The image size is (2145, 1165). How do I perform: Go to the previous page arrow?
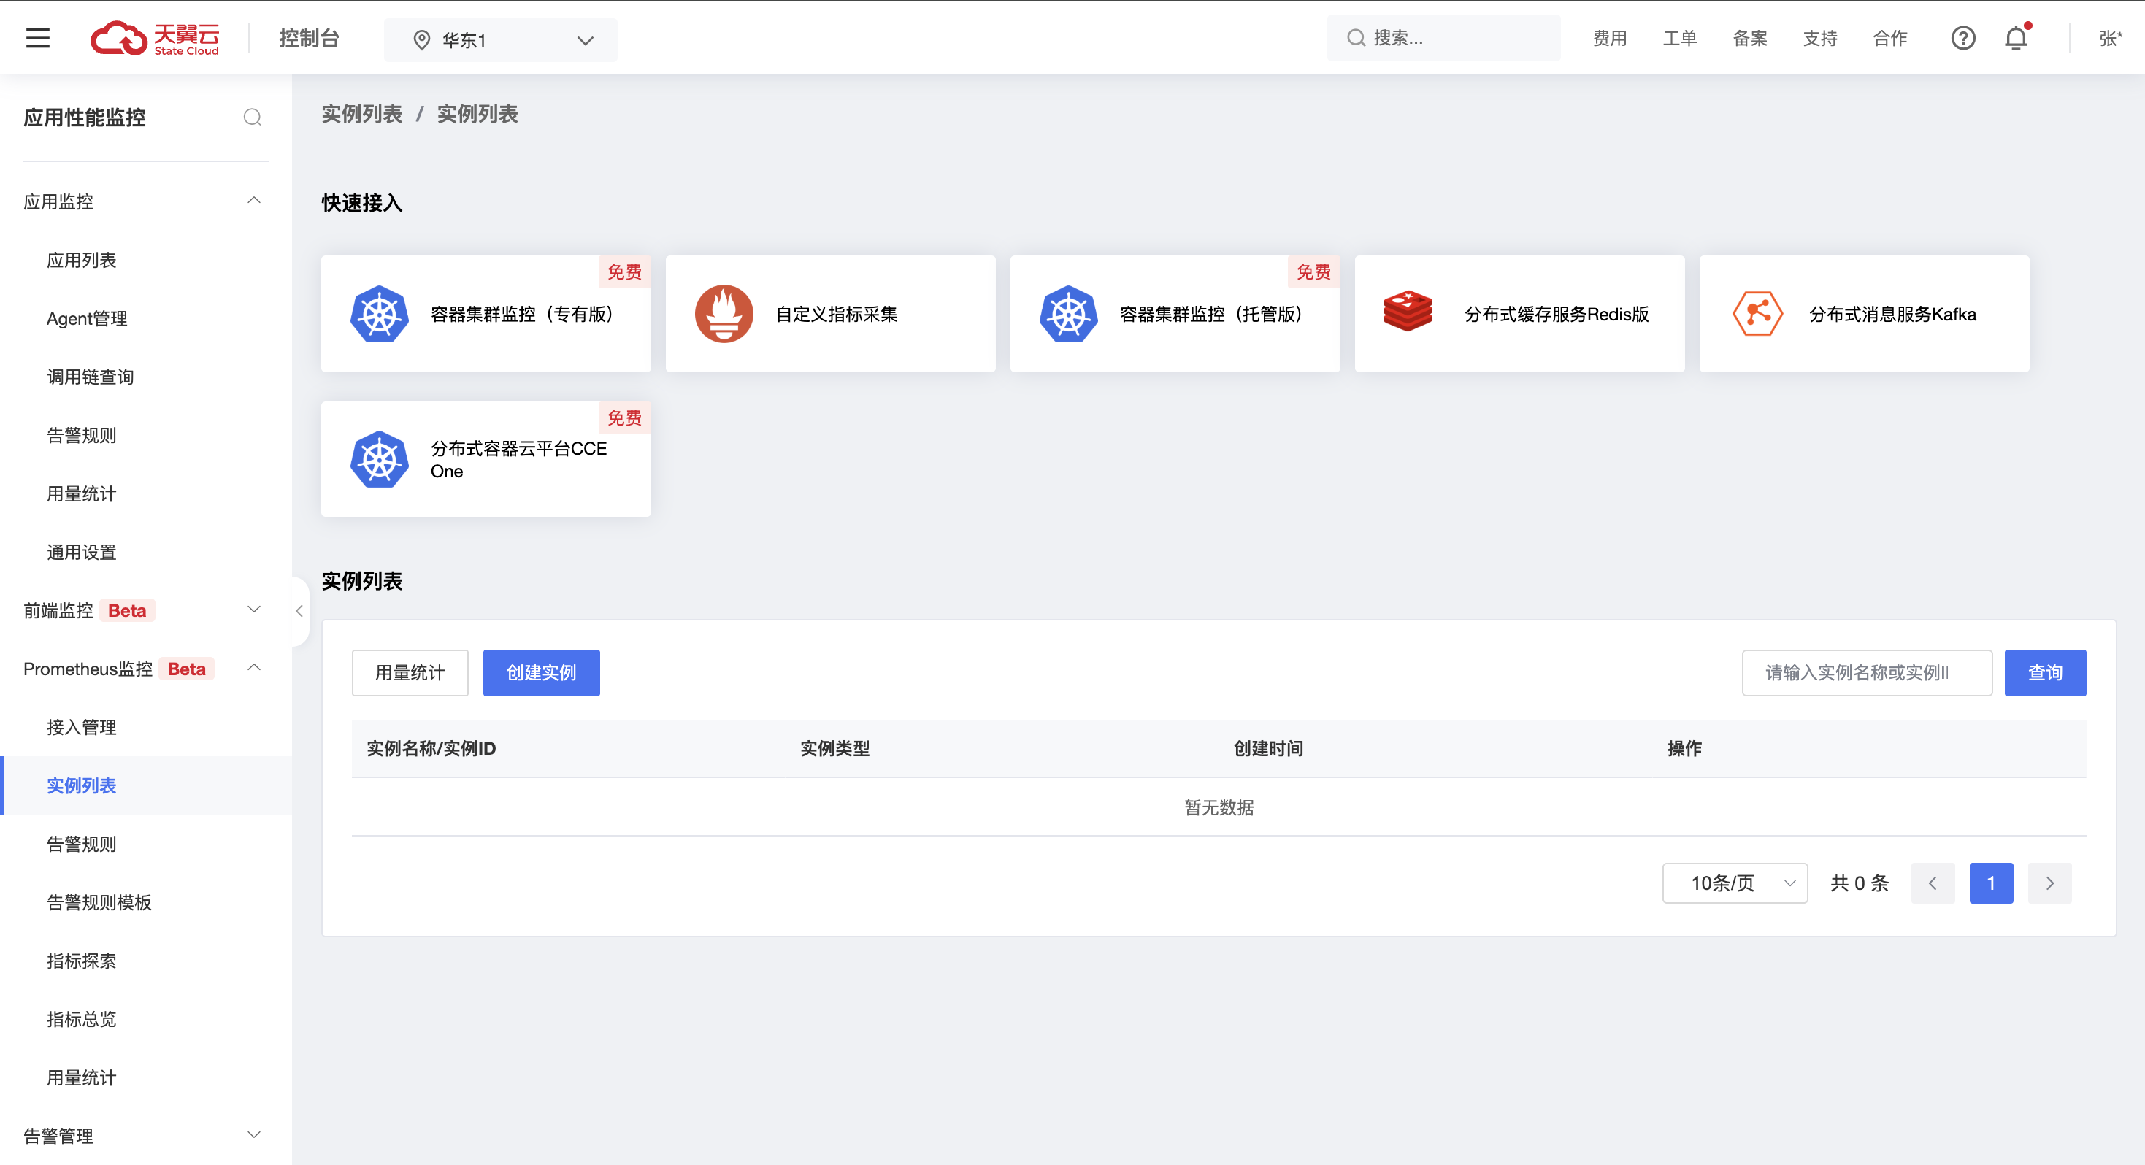[x=1933, y=883]
